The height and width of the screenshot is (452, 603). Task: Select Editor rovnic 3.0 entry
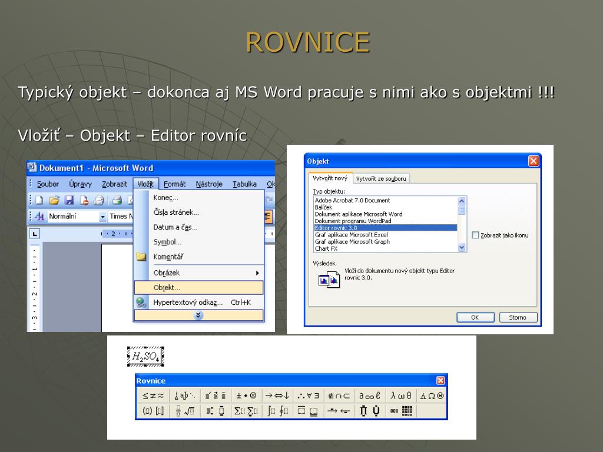click(385, 228)
